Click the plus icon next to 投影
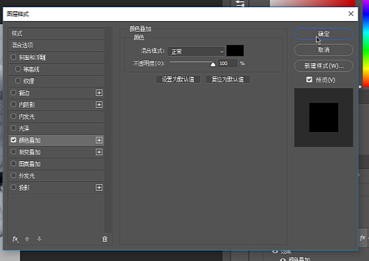369x261 pixels. coord(99,187)
